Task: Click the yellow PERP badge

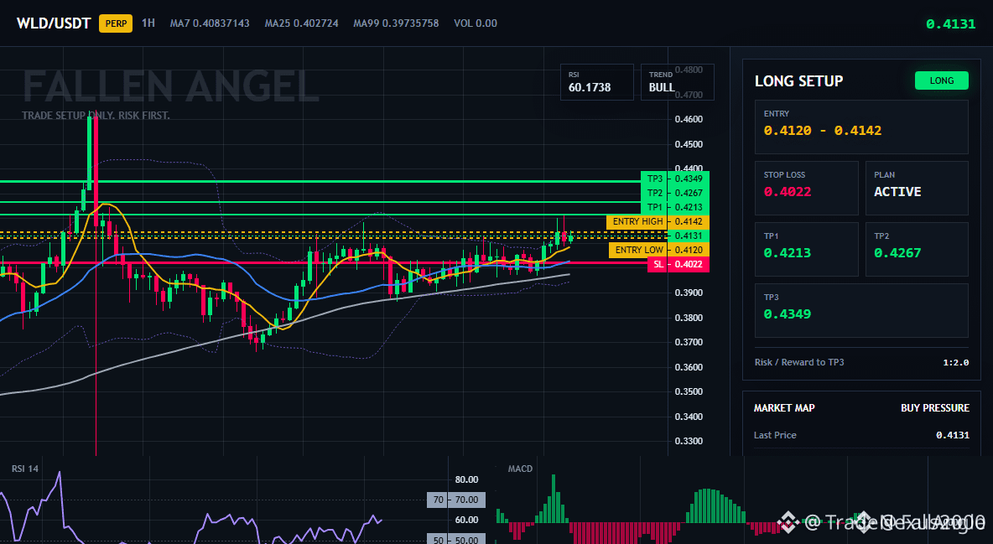Action: tap(116, 23)
